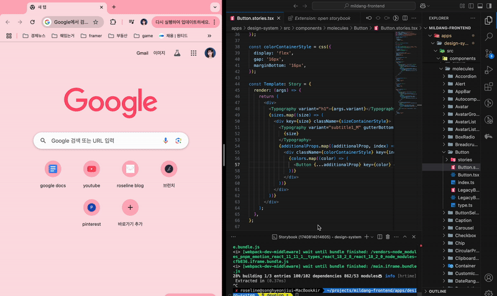The image size is (497, 296).
Task: Select the new tab in Chrome
Action: (66, 7)
